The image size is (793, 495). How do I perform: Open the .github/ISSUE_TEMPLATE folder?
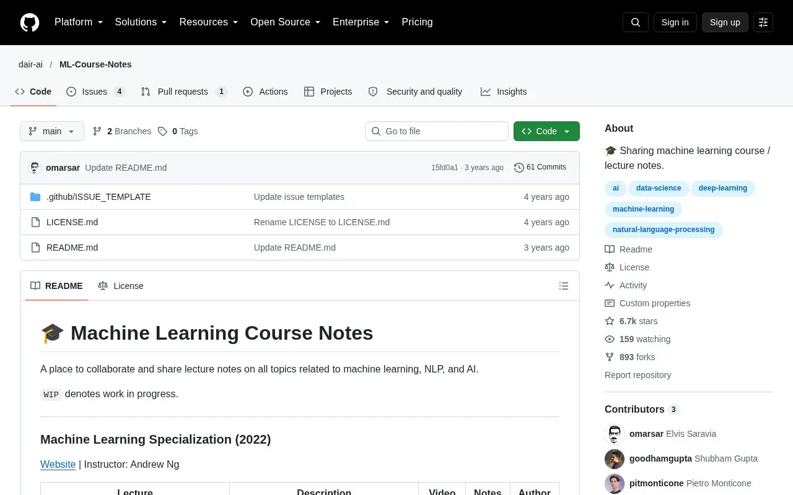[x=99, y=197]
